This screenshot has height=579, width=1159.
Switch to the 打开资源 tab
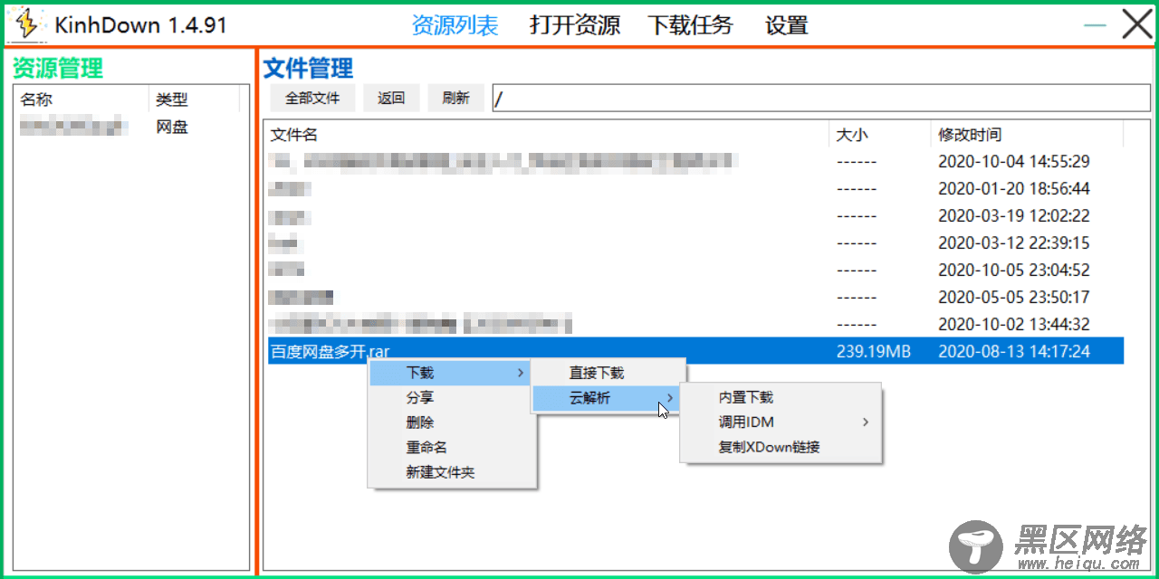coord(575,25)
